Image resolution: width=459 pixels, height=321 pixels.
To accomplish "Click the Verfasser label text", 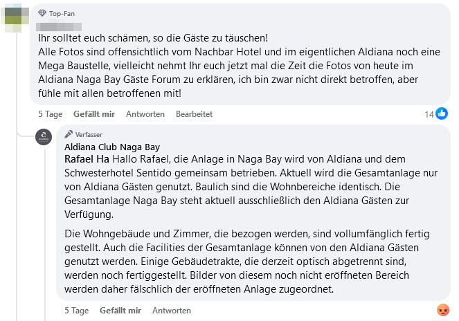I will [89, 135].
